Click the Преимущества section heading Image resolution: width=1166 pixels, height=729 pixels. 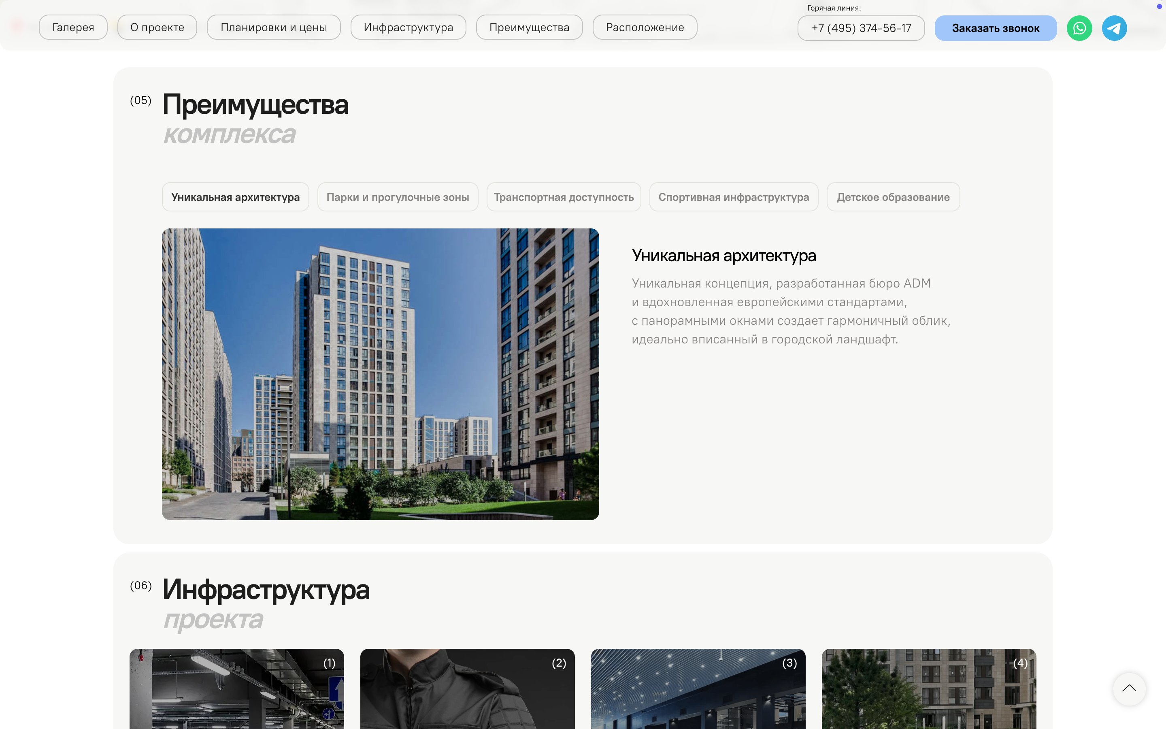(255, 104)
